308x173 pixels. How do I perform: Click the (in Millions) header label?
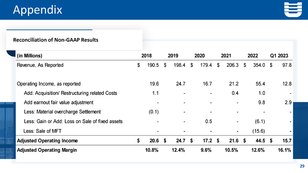29,56
